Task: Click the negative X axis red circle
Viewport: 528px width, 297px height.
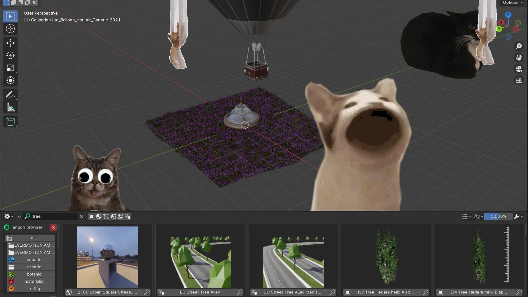Action: point(516,29)
